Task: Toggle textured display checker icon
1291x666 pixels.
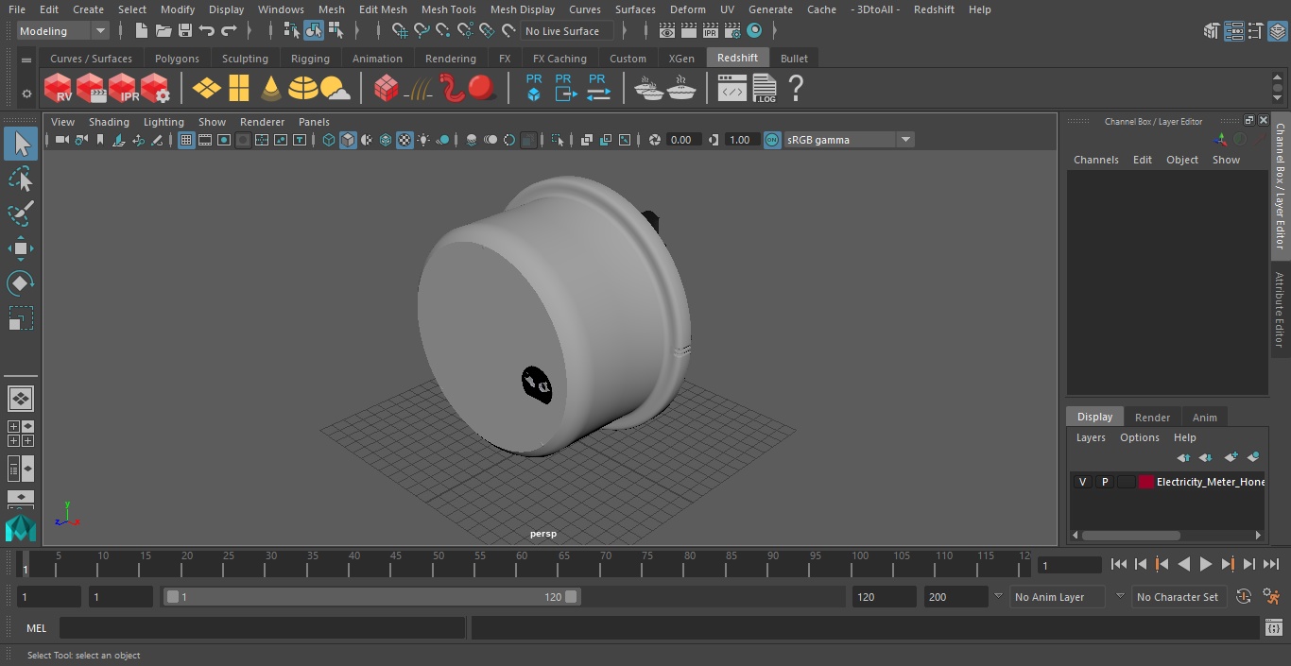Action: pyautogui.click(x=405, y=140)
